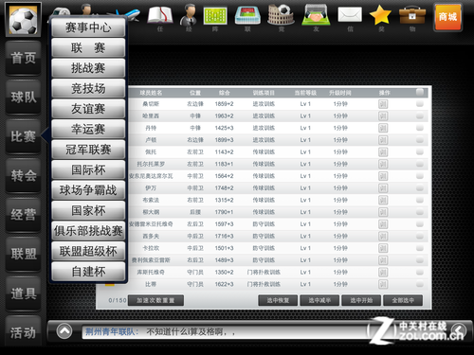This screenshot has width=474, height=355.
Task: Tick the checkbox for player rated 1716+3
Action: 420,236
